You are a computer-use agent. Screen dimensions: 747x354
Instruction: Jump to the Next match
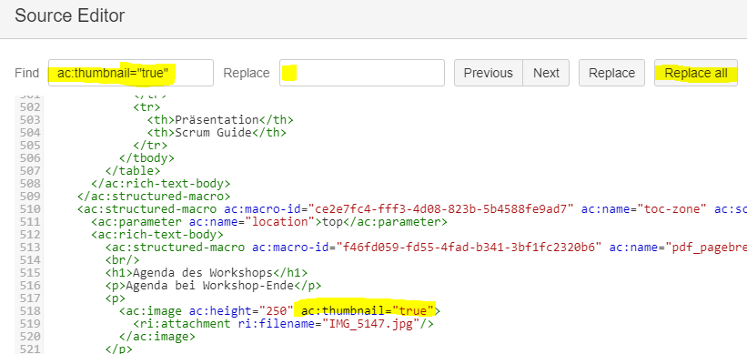coord(546,73)
